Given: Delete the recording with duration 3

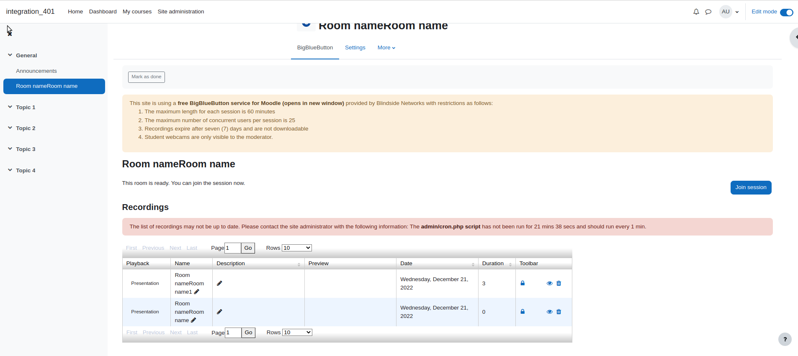Looking at the screenshot, I should pyautogui.click(x=559, y=283).
